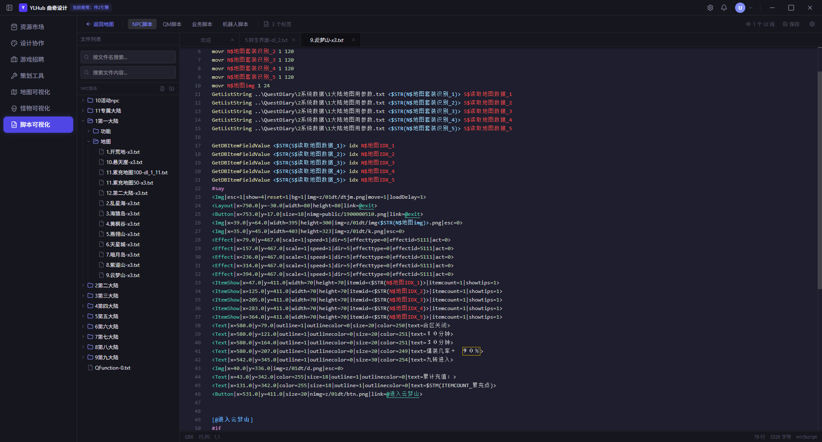
Task: Open the user avatar dropdown
Action: click(744, 8)
